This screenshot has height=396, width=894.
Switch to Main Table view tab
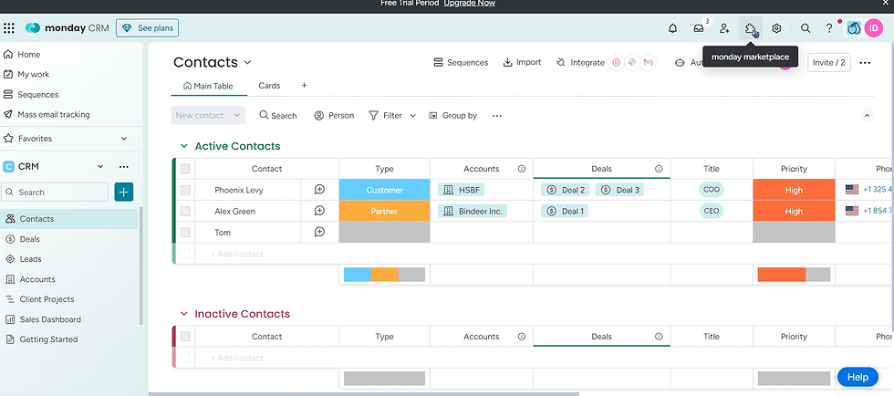pyautogui.click(x=208, y=86)
